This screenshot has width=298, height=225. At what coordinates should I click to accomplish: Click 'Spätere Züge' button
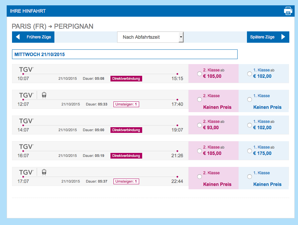point(262,37)
